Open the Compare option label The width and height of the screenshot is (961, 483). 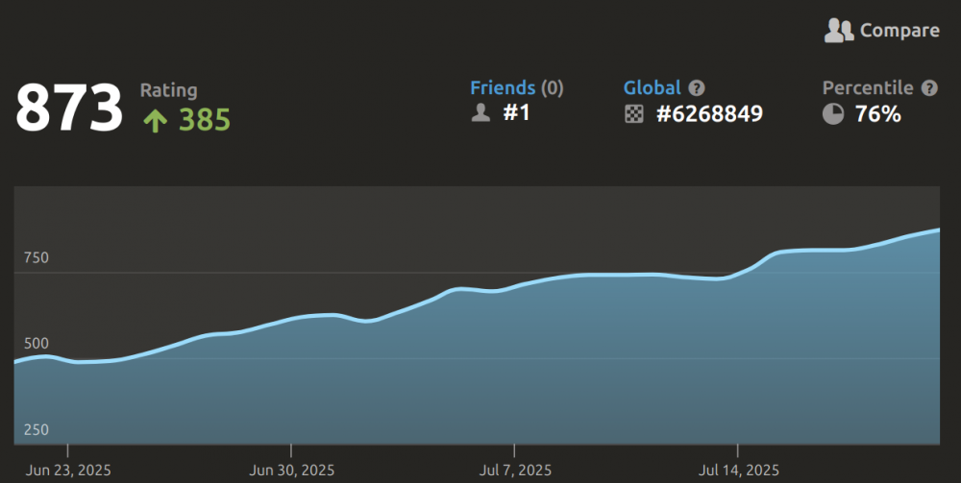[899, 31]
